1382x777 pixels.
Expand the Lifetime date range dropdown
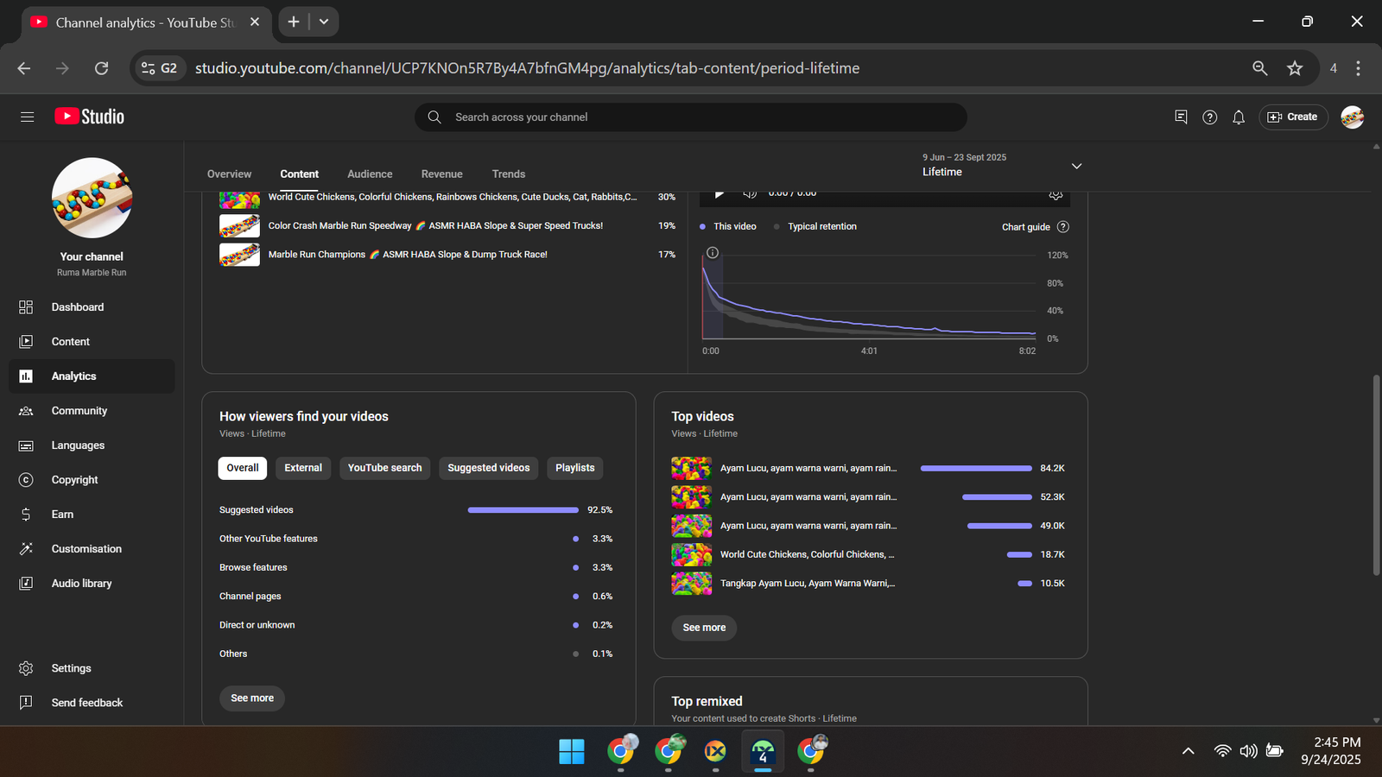[x=1076, y=166]
